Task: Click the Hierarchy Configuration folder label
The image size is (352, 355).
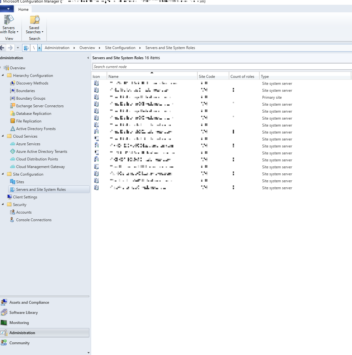Action: pyautogui.click(x=33, y=76)
